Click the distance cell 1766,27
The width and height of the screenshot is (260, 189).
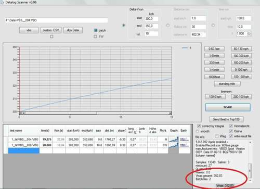(110, 140)
